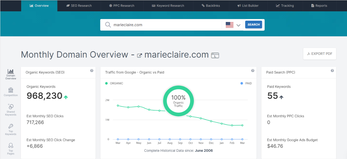Image resolution: width=347 pixels, height=159 pixels.
Task: Open Top Keywords in sidebar
Action: (11, 130)
